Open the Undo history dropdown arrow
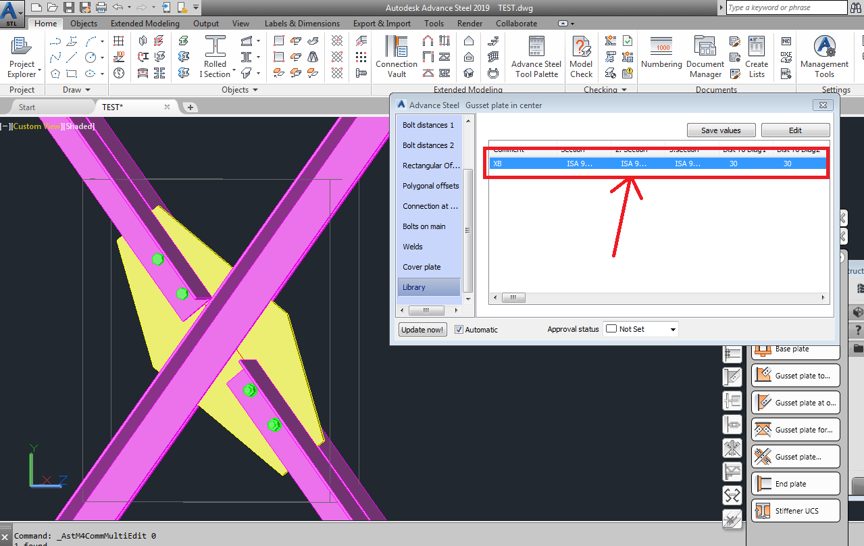The width and height of the screenshot is (864, 546). pos(128,7)
